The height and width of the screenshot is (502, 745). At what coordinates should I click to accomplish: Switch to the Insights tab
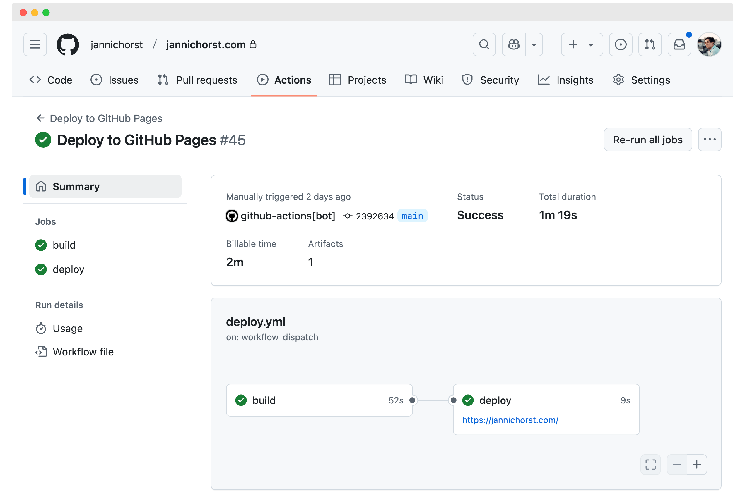(x=565, y=80)
